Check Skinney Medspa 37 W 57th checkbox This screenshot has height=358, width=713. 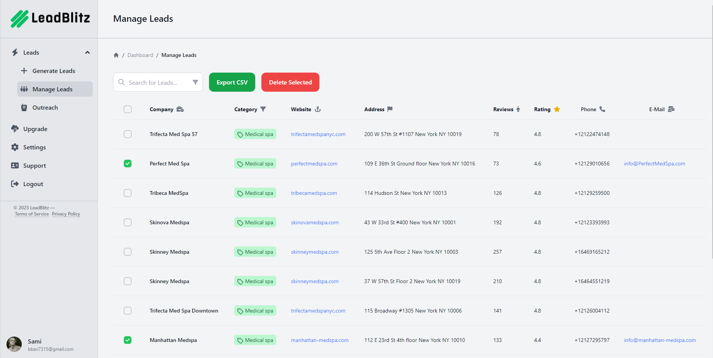[128, 281]
